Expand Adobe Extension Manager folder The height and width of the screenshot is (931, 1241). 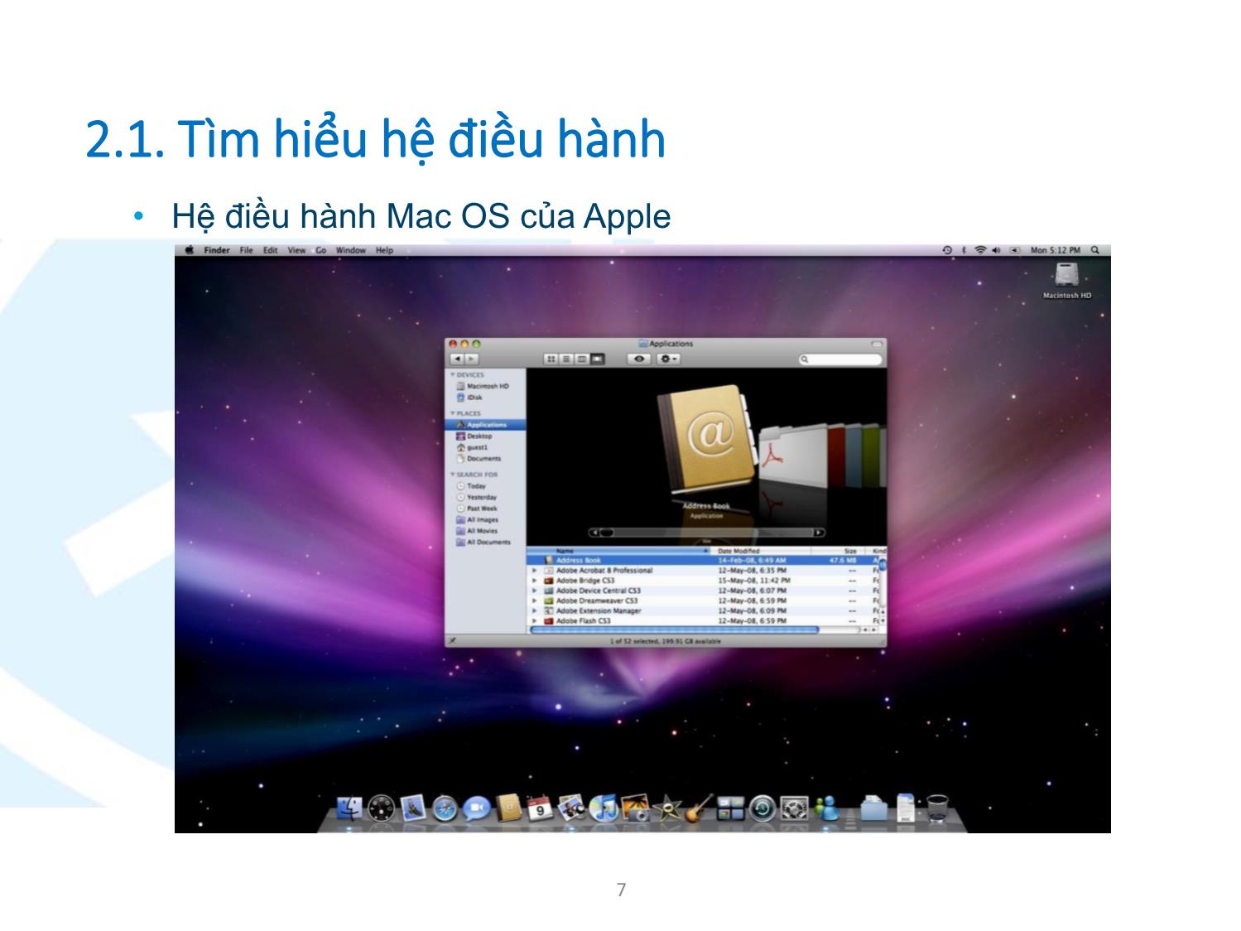pos(535,610)
